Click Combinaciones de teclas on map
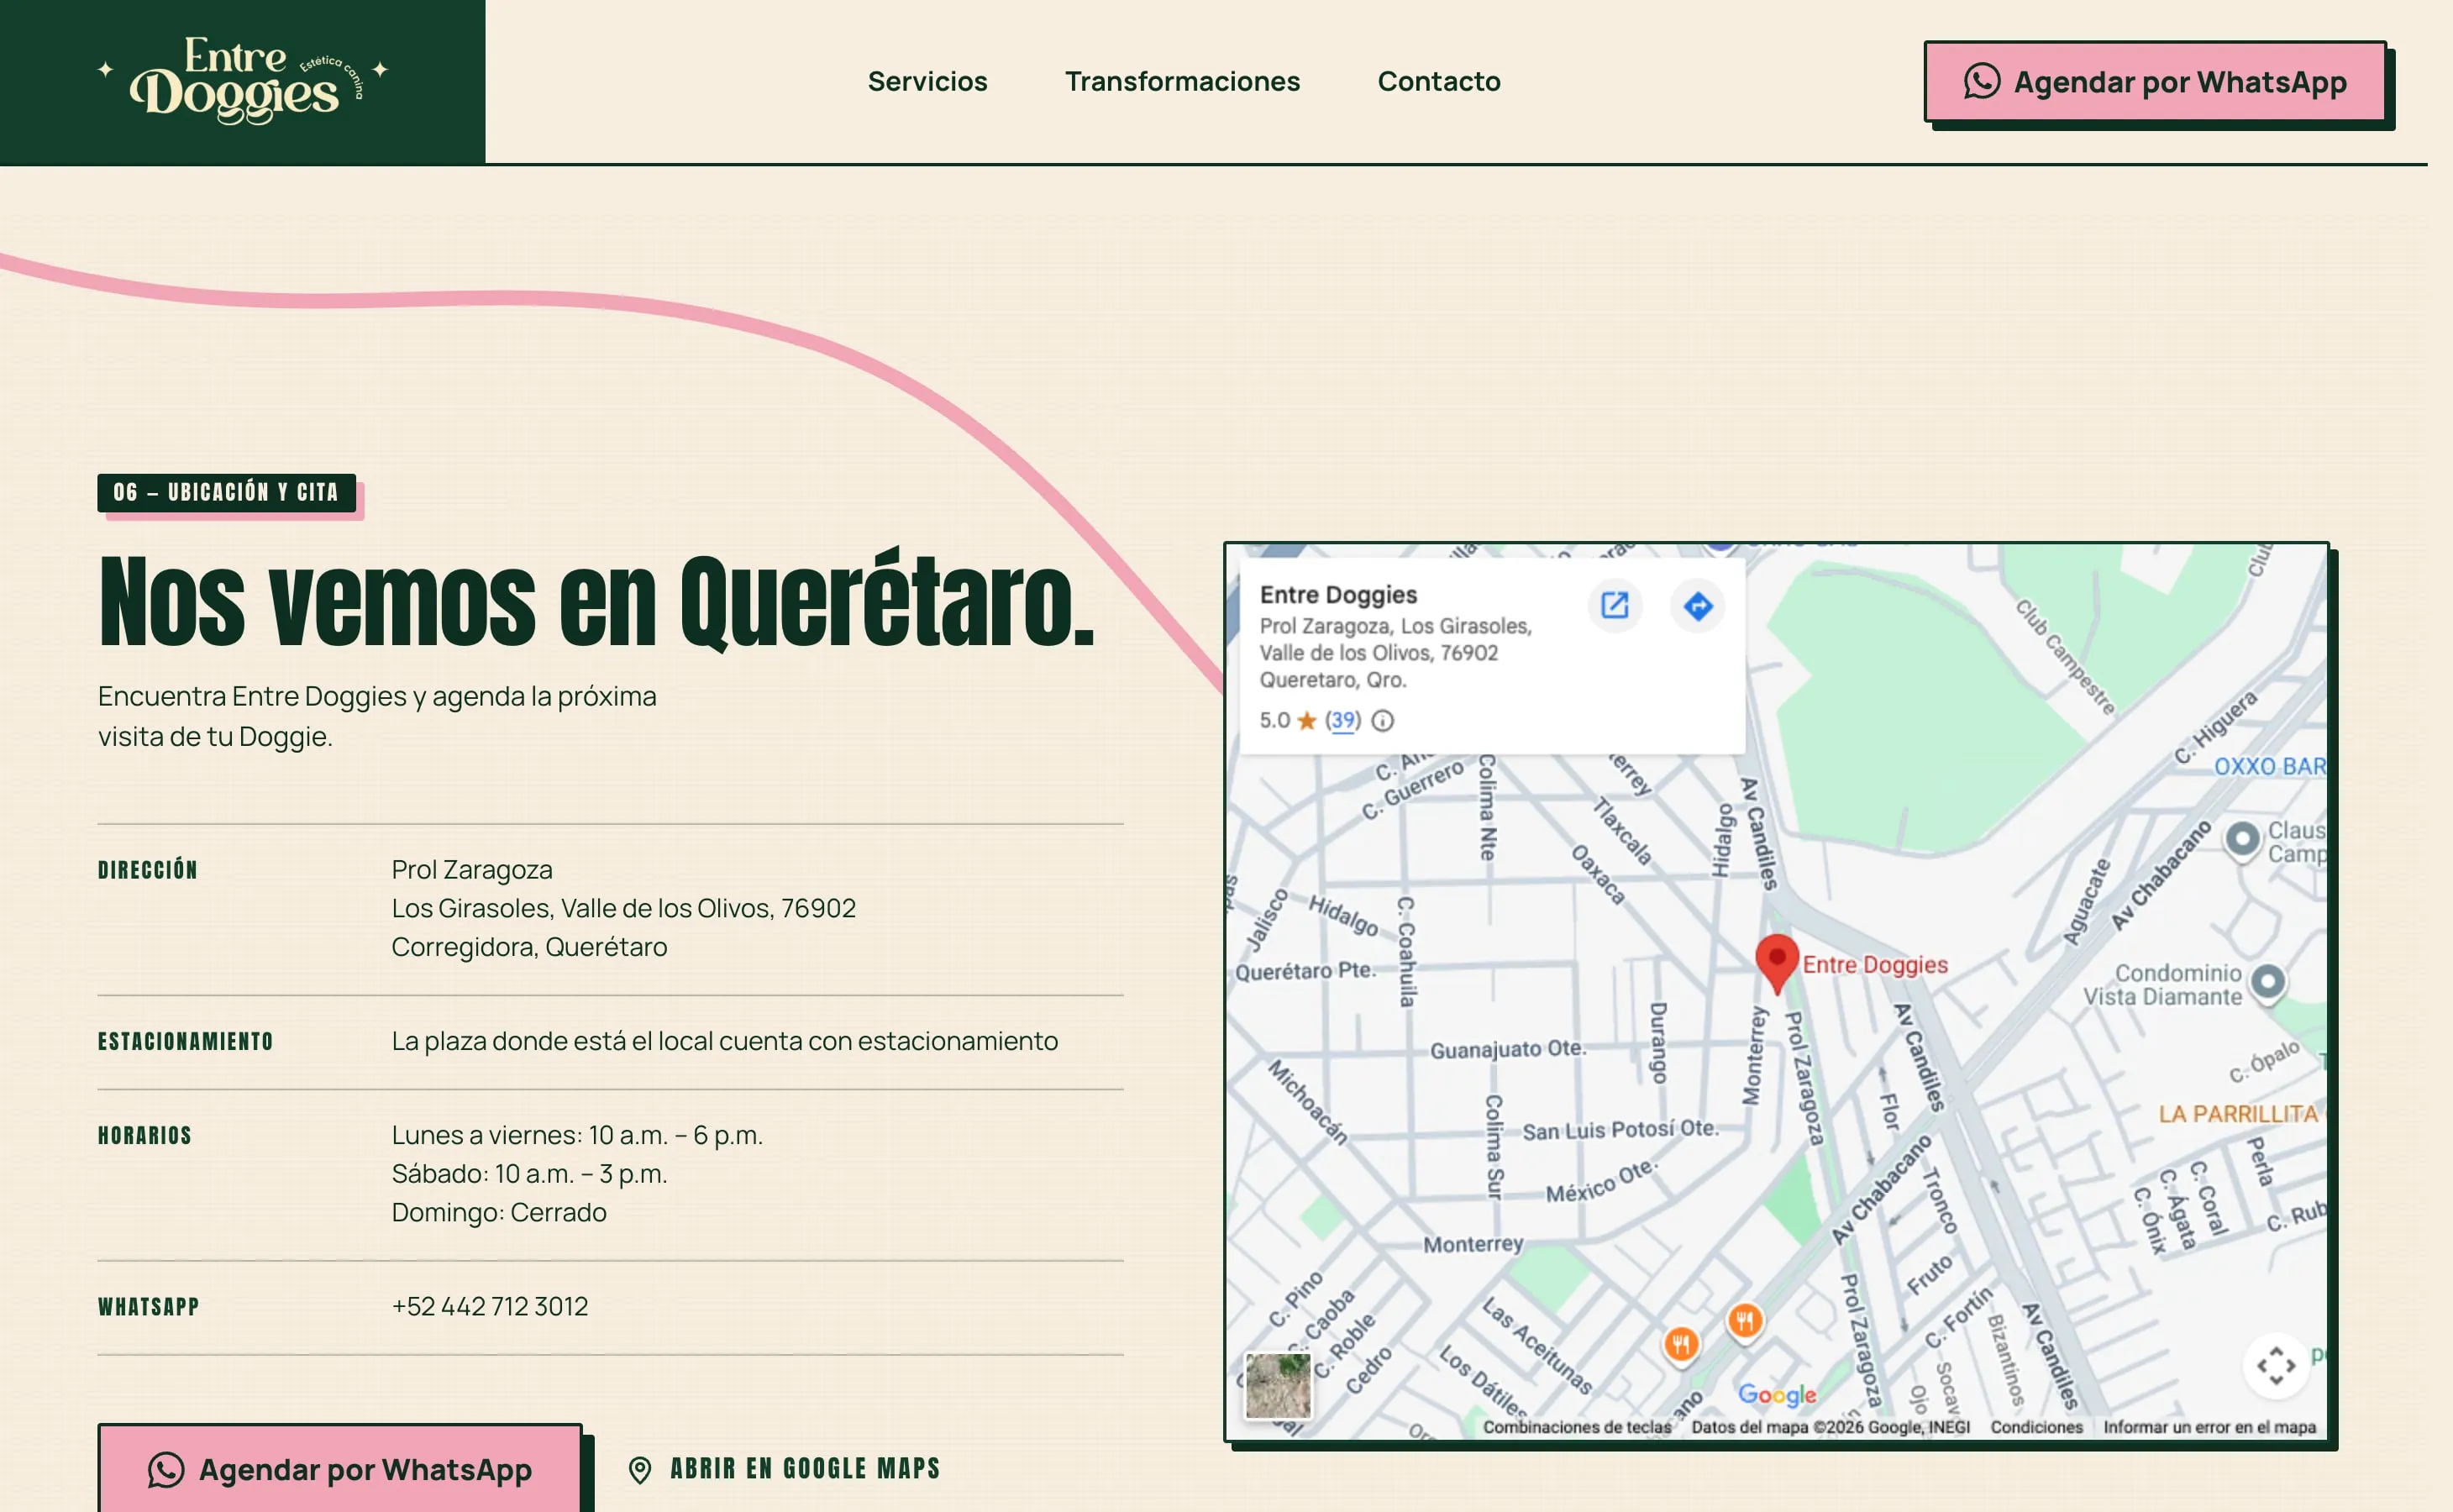This screenshot has width=2453, height=1512. pos(1576,1427)
